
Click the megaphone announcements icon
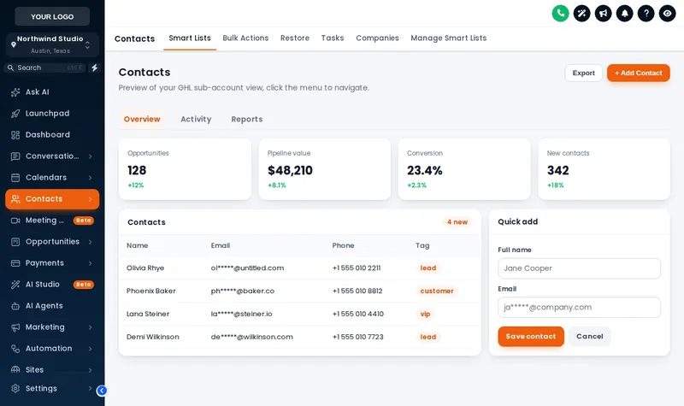pos(603,13)
